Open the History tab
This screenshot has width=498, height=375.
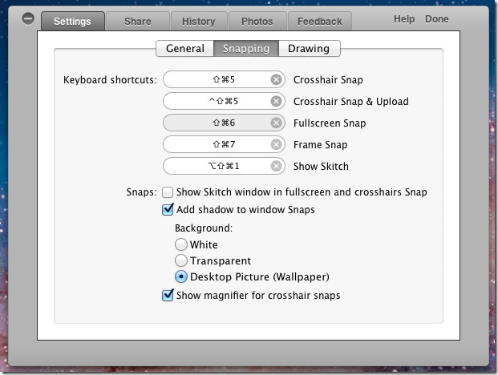point(199,22)
